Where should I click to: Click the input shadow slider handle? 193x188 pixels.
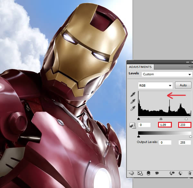tap(139, 119)
